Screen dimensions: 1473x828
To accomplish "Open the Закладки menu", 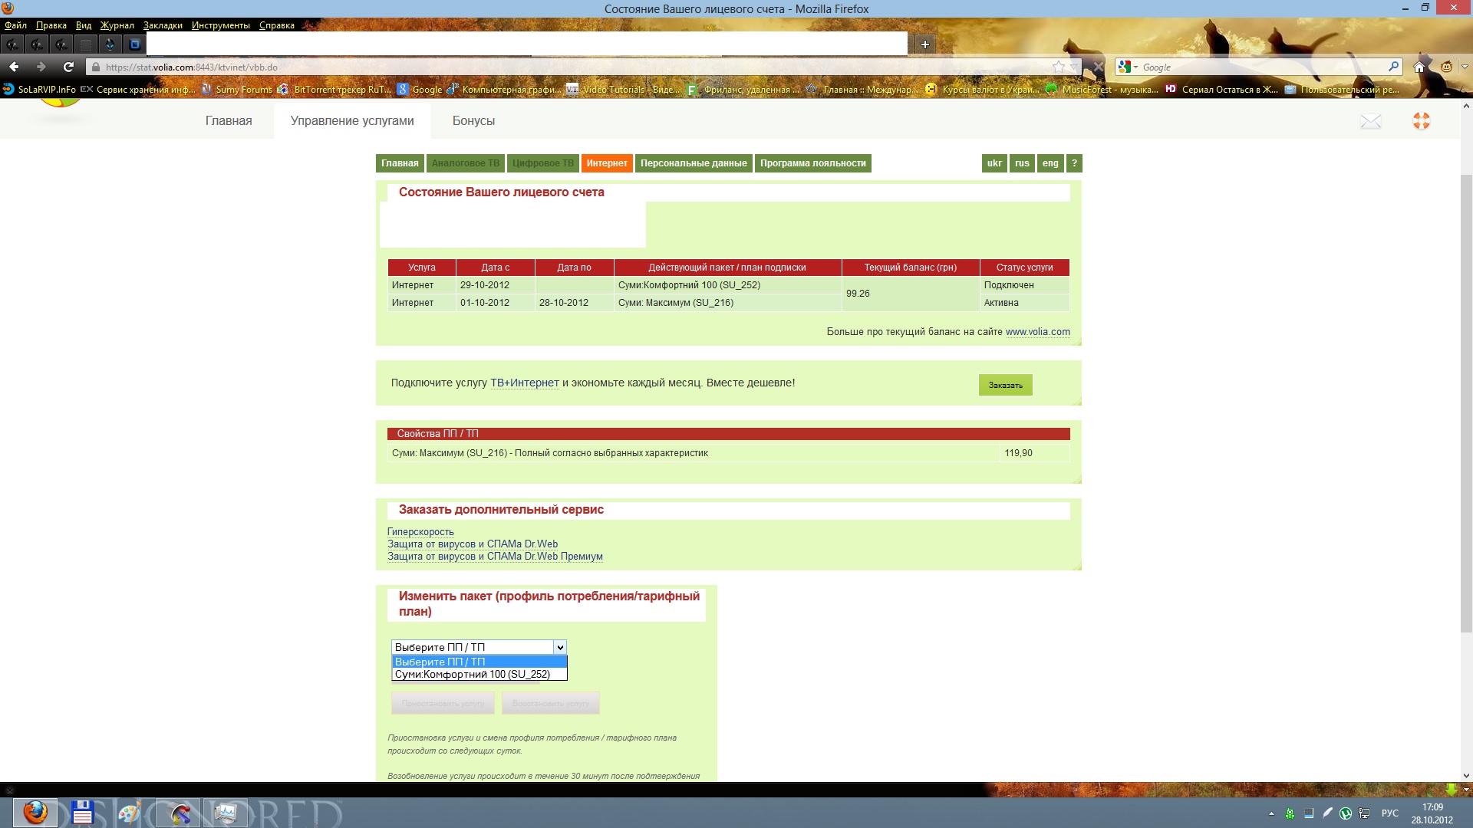I will (163, 25).
